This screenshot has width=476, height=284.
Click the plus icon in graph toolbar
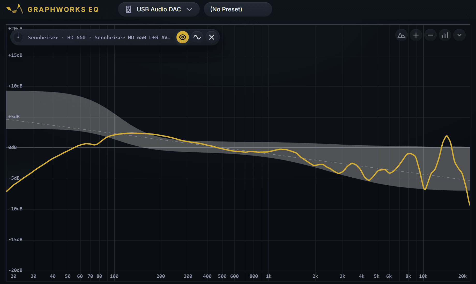pos(416,35)
